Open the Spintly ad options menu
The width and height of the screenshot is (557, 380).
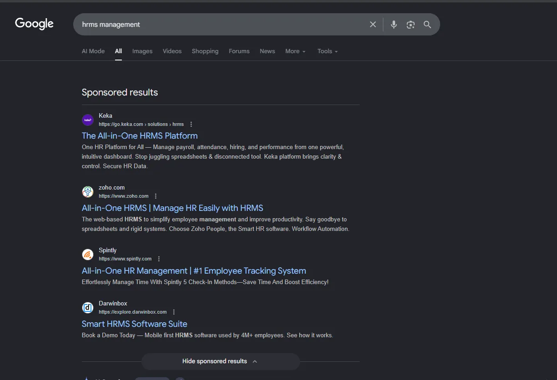tap(159, 259)
